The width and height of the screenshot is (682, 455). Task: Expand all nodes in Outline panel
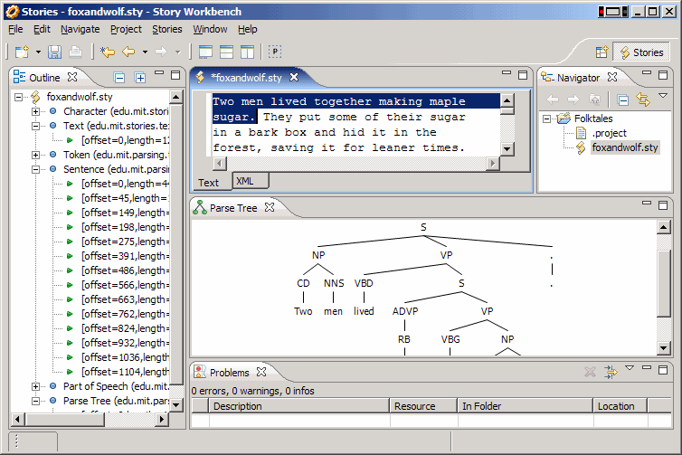[x=139, y=78]
